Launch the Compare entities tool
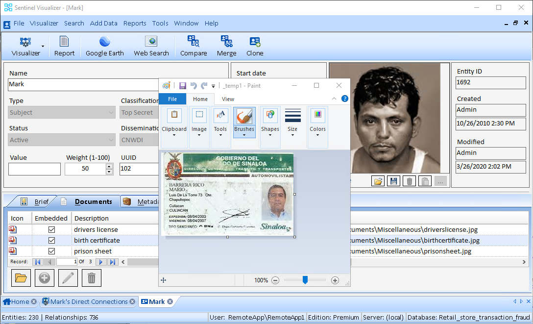Viewport: 533px width, 324px height. [x=194, y=46]
